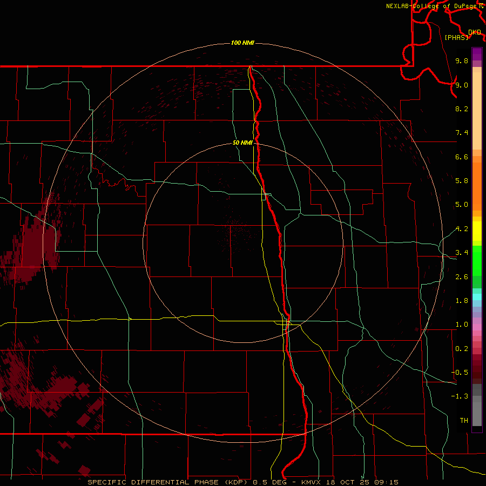The height and width of the screenshot is (486, 486).
Task: Click the 1.8 color scale value
Action: pos(462,301)
